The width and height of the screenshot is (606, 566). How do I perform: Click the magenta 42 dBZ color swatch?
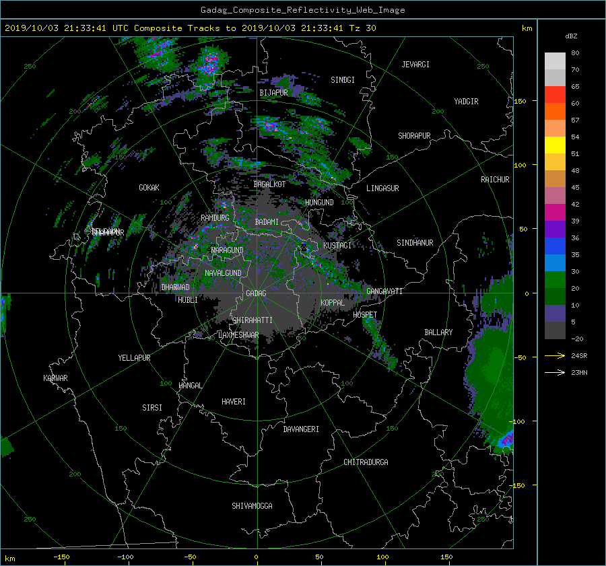[x=555, y=213]
